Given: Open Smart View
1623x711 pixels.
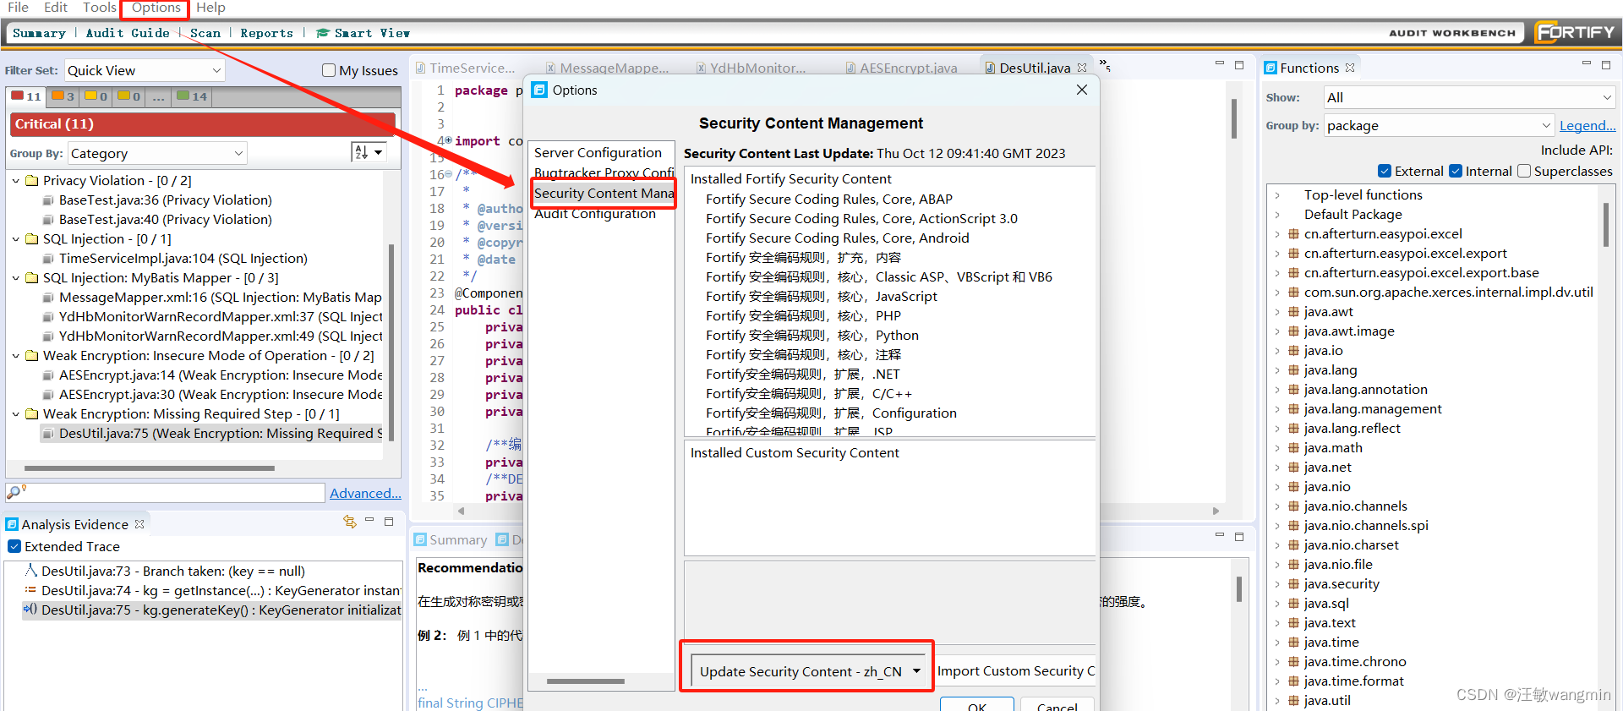Looking at the screenshot, I should click(363, 33).
